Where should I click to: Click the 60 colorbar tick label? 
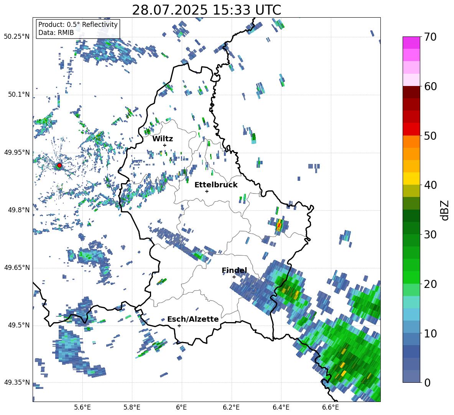click(x=430, y=86)
